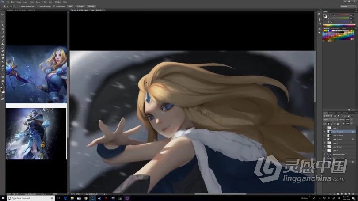Click the Fill Screen button
The image size is (358, 201).
[x=91, y=6]
